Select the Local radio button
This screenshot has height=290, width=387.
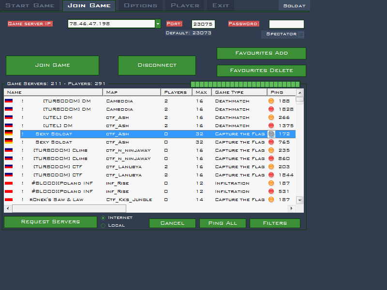pyautogui.click(x=103, y=226)
